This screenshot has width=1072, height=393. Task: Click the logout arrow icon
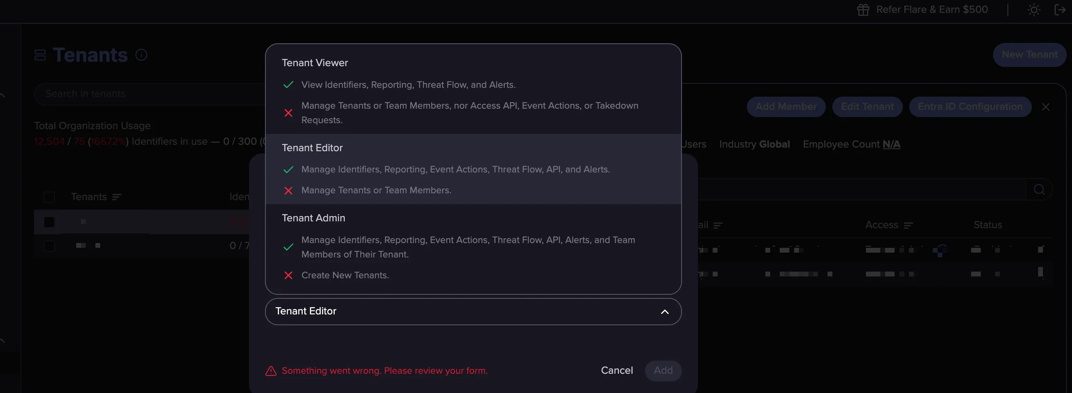(1060, 10)
